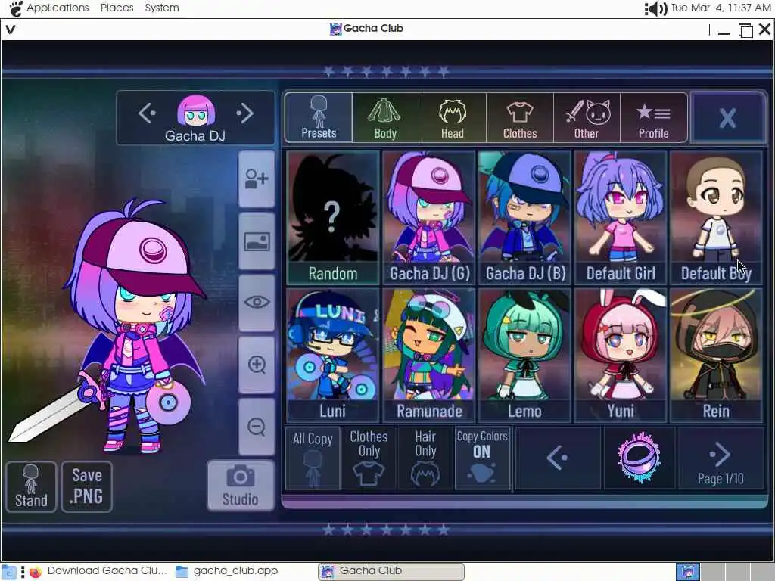Click the Hair Only copy button

[x=425, y=458]
